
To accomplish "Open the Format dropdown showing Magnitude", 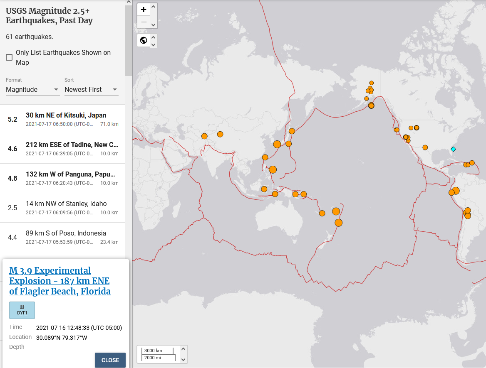I will (x=32, y=90).
